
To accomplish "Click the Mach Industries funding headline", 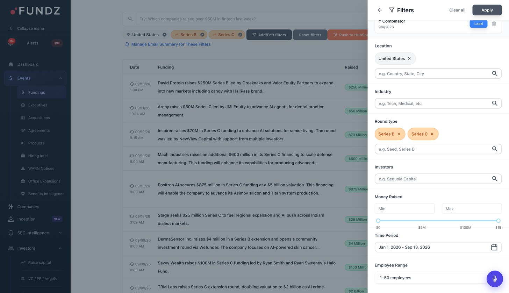I will point(245,158).
